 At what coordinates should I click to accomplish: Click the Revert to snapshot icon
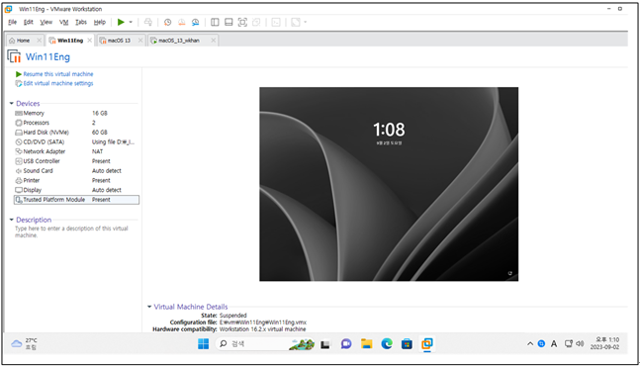click(x=181, y=22)
